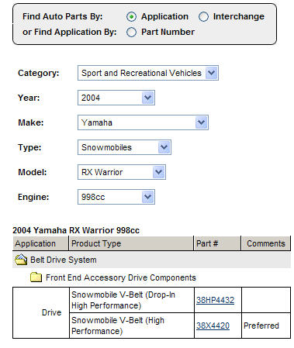
Task: Open part number 38X4420 link
Action: (213, 326)
